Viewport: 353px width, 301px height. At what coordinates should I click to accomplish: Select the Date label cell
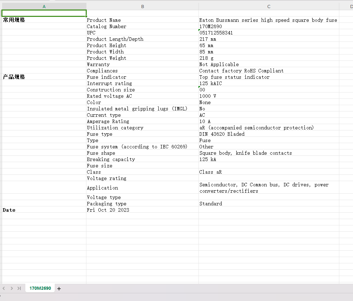pyautogui.click(x=44, y=210)
